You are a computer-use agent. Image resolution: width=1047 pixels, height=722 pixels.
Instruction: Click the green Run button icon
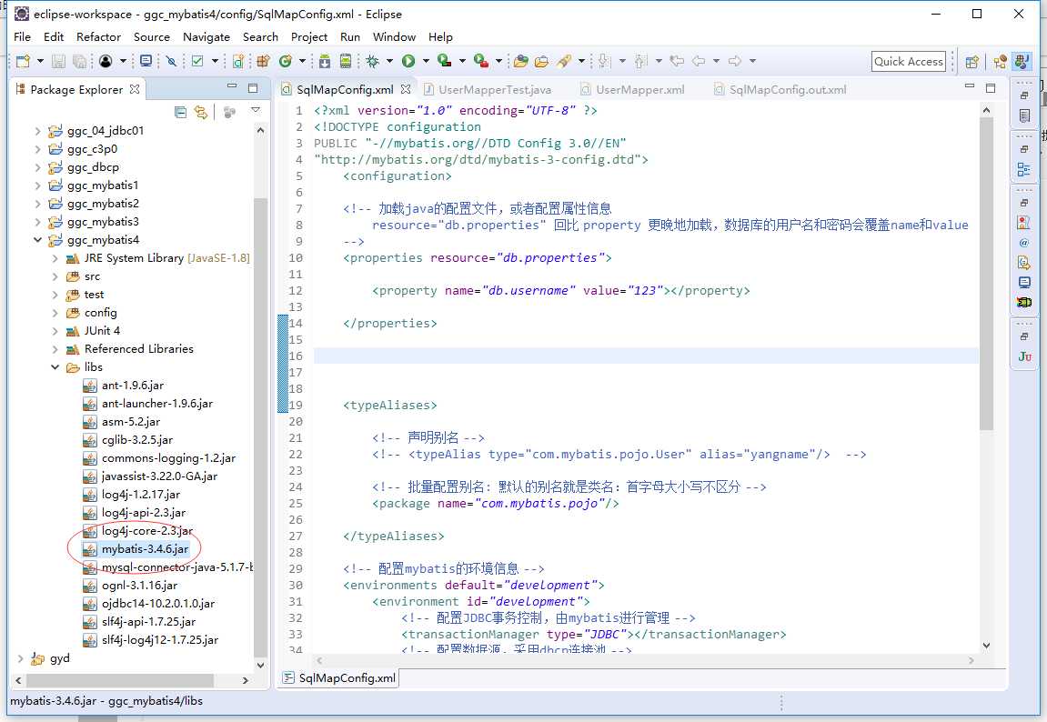(408, 62)
